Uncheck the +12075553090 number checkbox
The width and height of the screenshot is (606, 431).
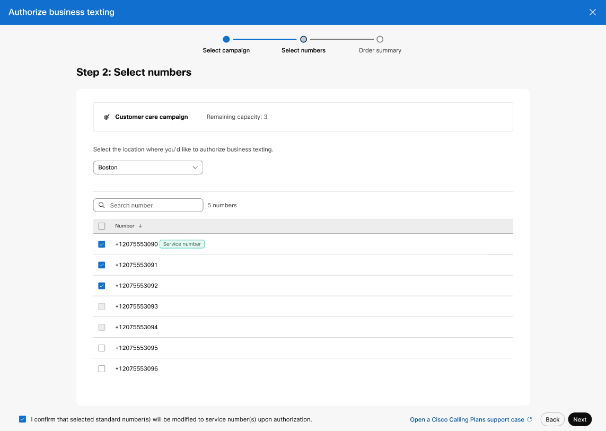(102, 244)
